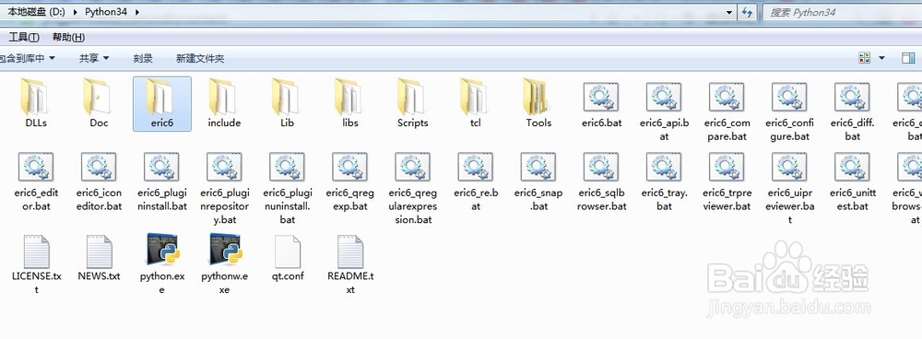922x339 pixels.
Task: Click the 刻录 button
Action: click(x=143, y=58)
